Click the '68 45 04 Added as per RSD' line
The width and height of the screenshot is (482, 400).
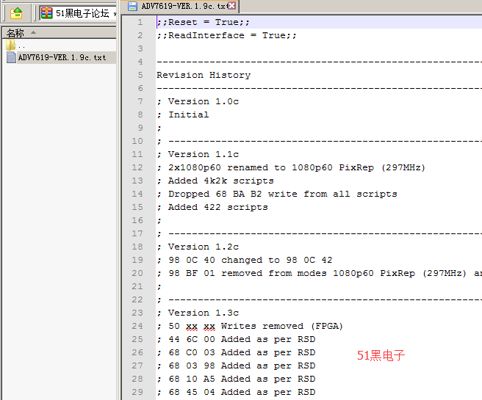pyautogui.click(x=236, y=392)
